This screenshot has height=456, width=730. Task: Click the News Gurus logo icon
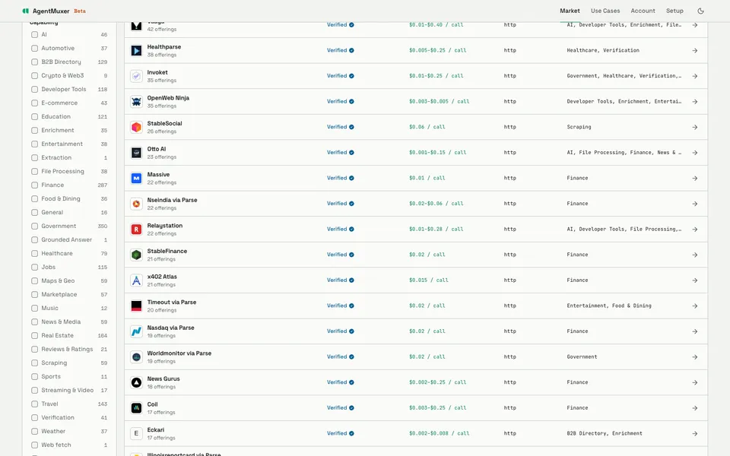136,382
